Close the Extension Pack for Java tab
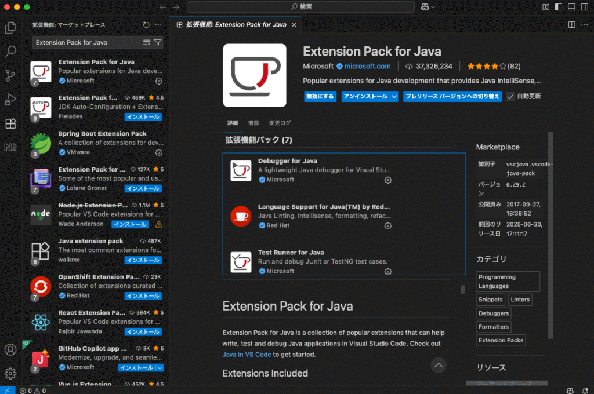 point(294,25)
